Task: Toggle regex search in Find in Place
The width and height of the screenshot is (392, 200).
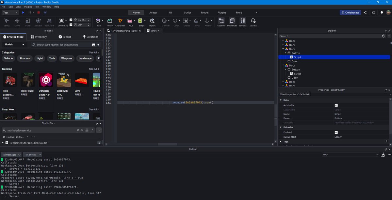Action: [x=92, y=130]
